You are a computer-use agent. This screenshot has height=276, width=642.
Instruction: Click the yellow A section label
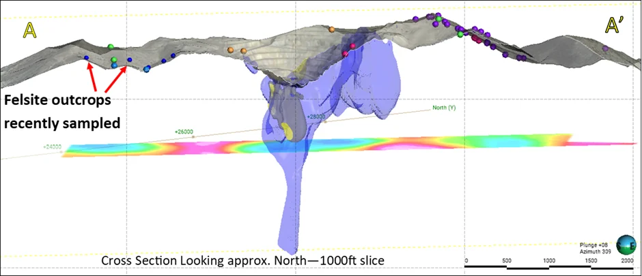(x=29, y=29)
